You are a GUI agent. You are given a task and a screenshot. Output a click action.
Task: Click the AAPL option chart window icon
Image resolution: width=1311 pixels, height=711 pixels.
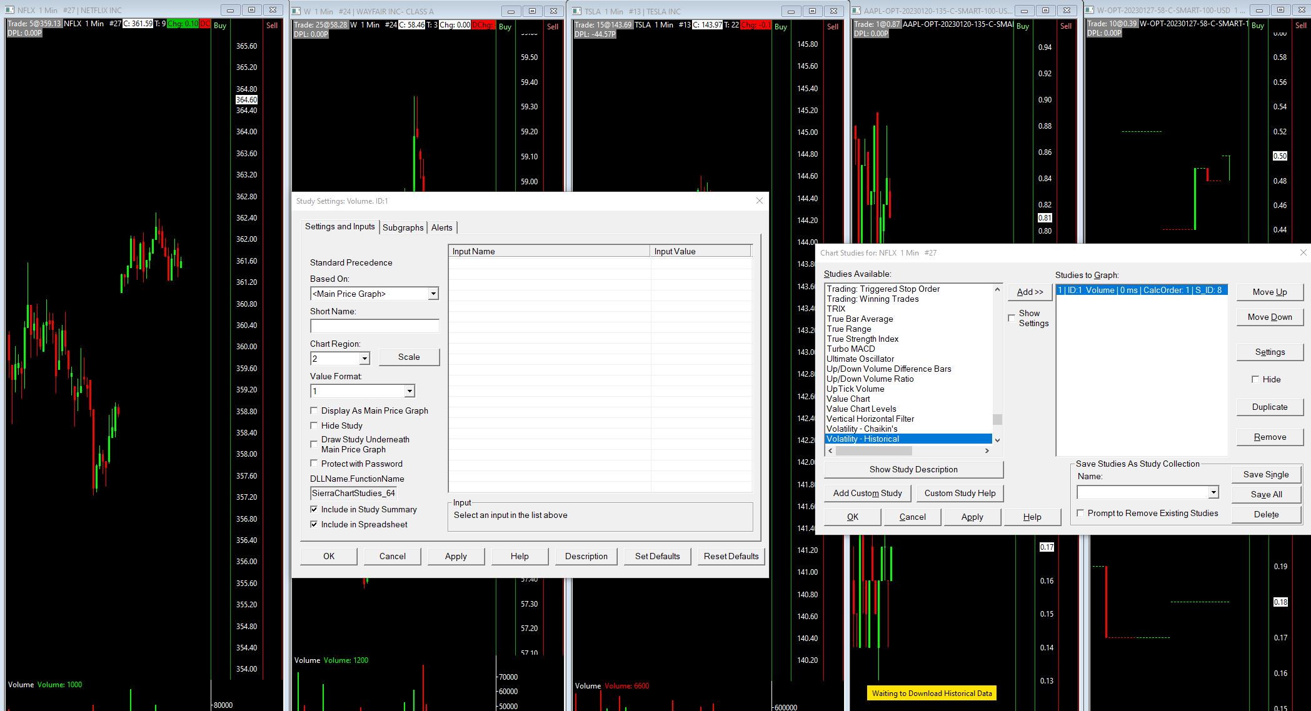(856, 11)
